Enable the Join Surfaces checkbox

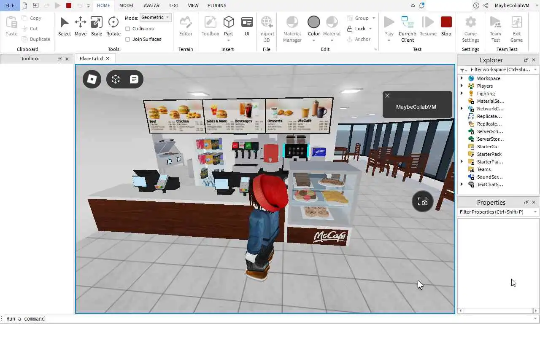pyautogui.click(x=128, y=39)
